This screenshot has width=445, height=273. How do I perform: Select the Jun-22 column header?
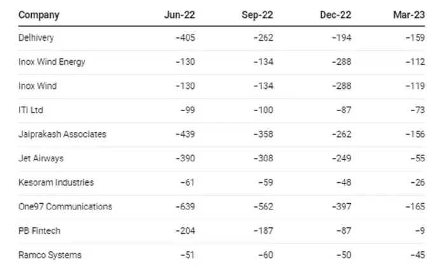(x=180, y=14)
